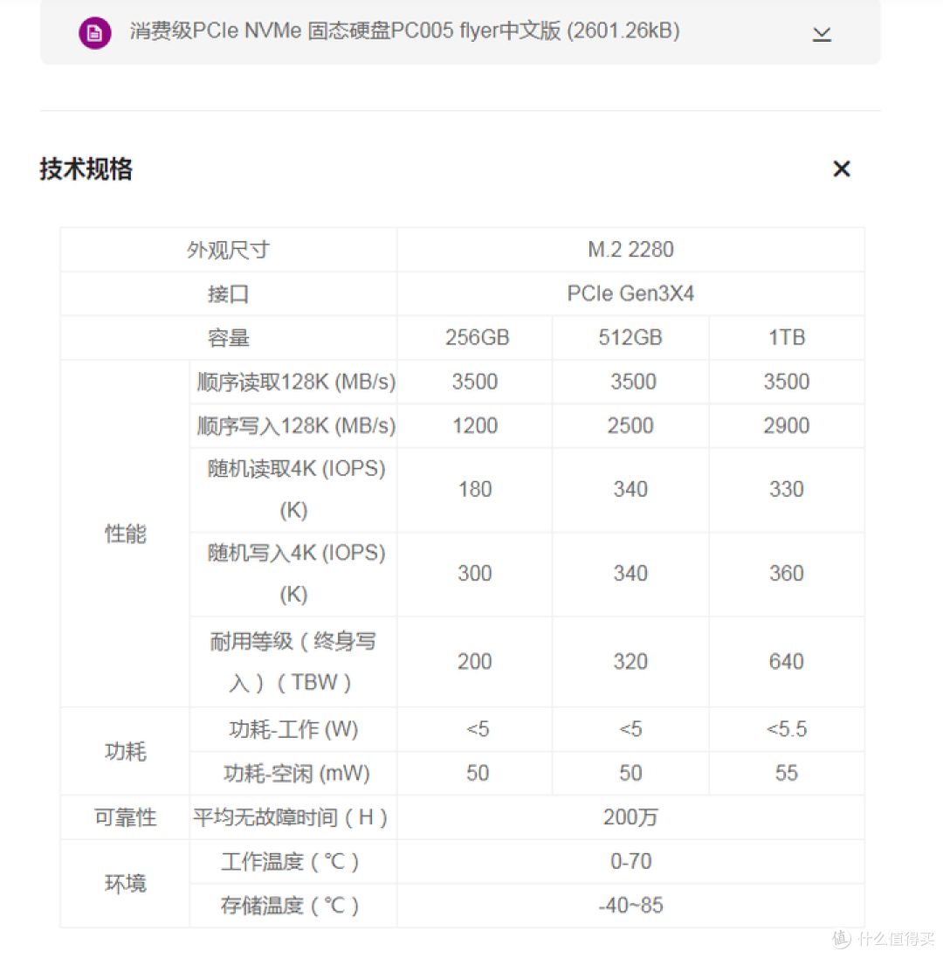The width and height of the screenshot is (943, 958).
Task: Select the 技术规格 heading
Action: (x=85, y=169)
